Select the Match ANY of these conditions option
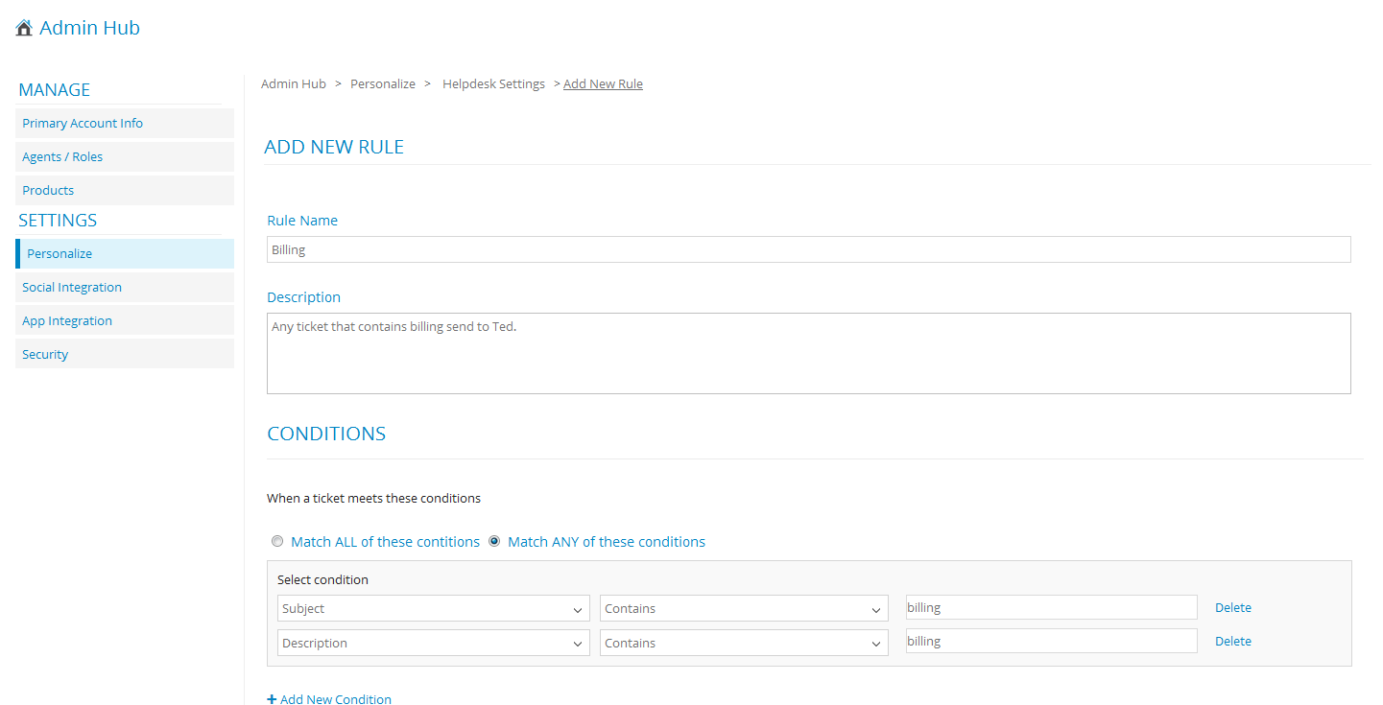Image resolution: width=1383 pixels, height=705 pixels. pos(493,541)
